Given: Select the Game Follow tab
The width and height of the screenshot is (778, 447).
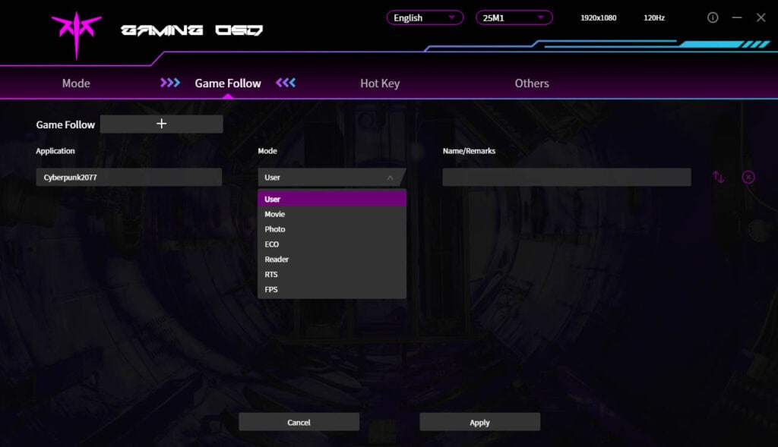Looking at the screenshot, I should tap(228, 83).
